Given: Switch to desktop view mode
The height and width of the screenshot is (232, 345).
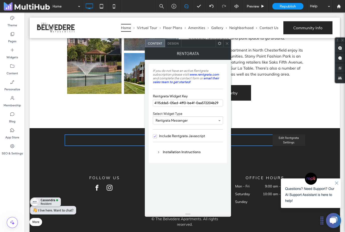Looking at the screenshot, I should [x=89, y=6].
